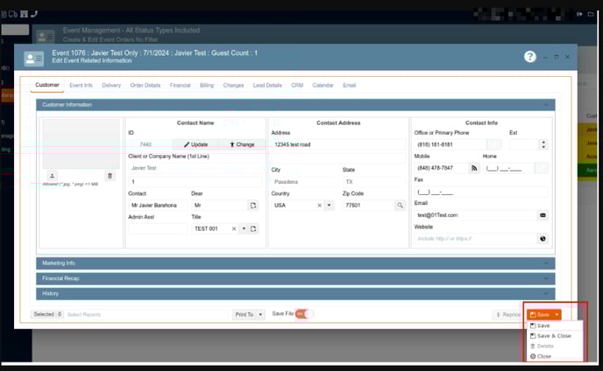Click the help question mark icon
The image size is (603, 371).
pyautogui.click(x=529, y=57)
